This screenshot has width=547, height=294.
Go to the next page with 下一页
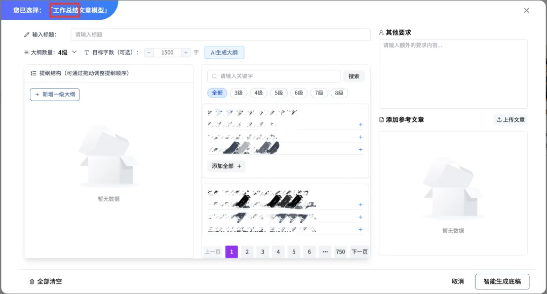pos(360,252)
